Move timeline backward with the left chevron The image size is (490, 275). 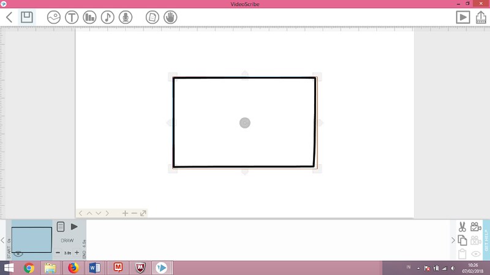pyautogui.click(x=2, y=240)
